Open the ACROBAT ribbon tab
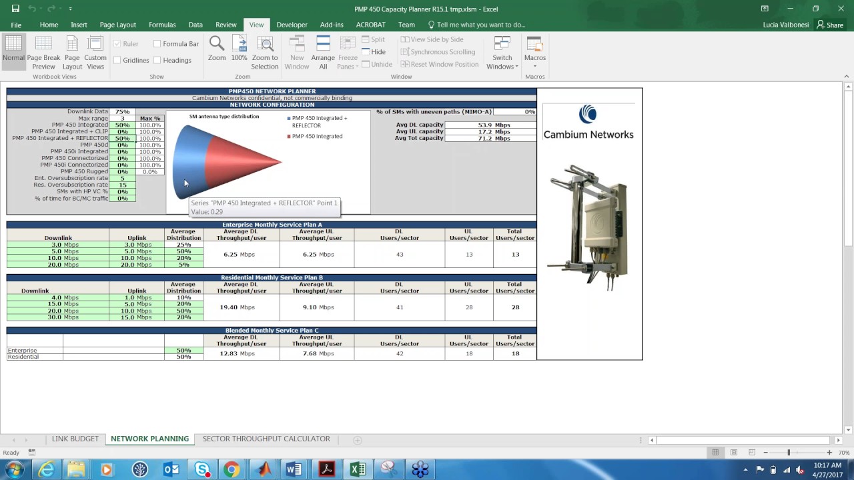 pyautogui.click(x=370, y=25)
